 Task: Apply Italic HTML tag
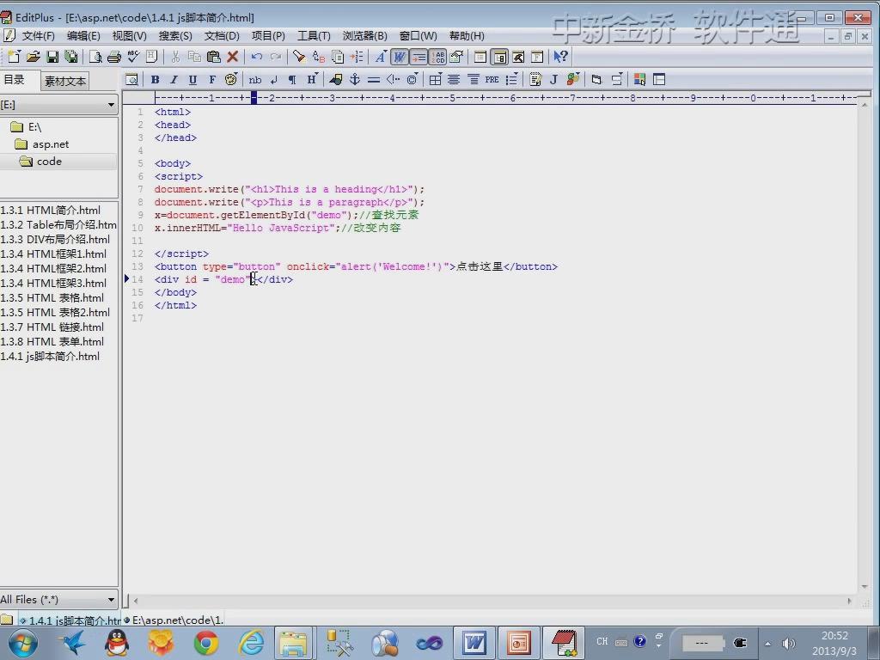tap(174, 80)
